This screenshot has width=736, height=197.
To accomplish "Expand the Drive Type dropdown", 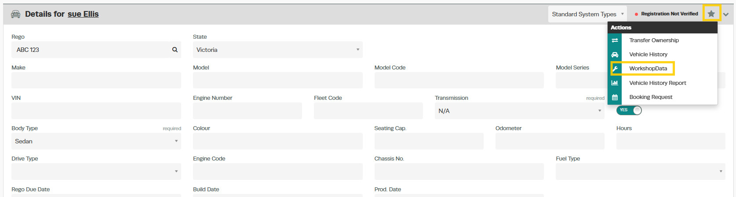I will (96, 171).
